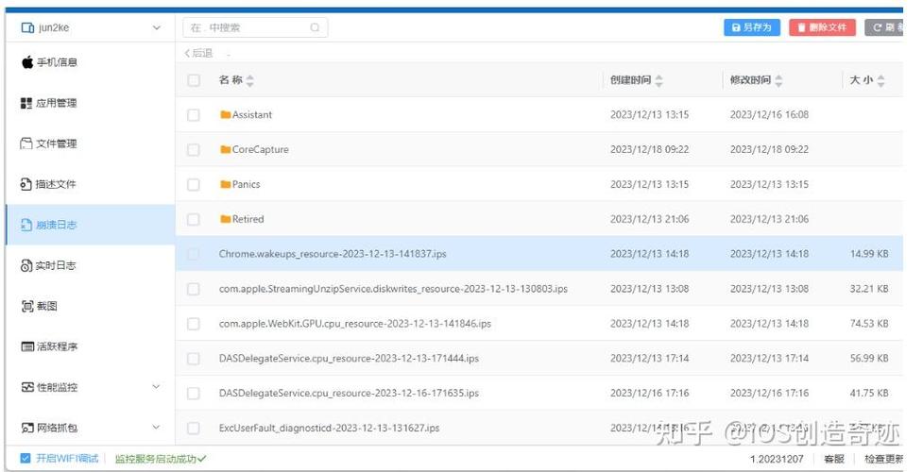Click the 检查更新 link
The width and height of the screenshot is (923, 472).
click(883, 459)
